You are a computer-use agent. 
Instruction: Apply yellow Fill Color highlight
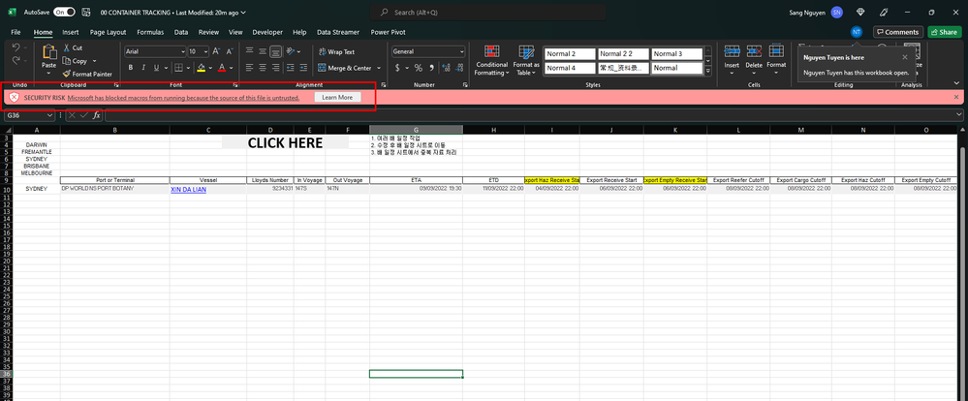202,68
